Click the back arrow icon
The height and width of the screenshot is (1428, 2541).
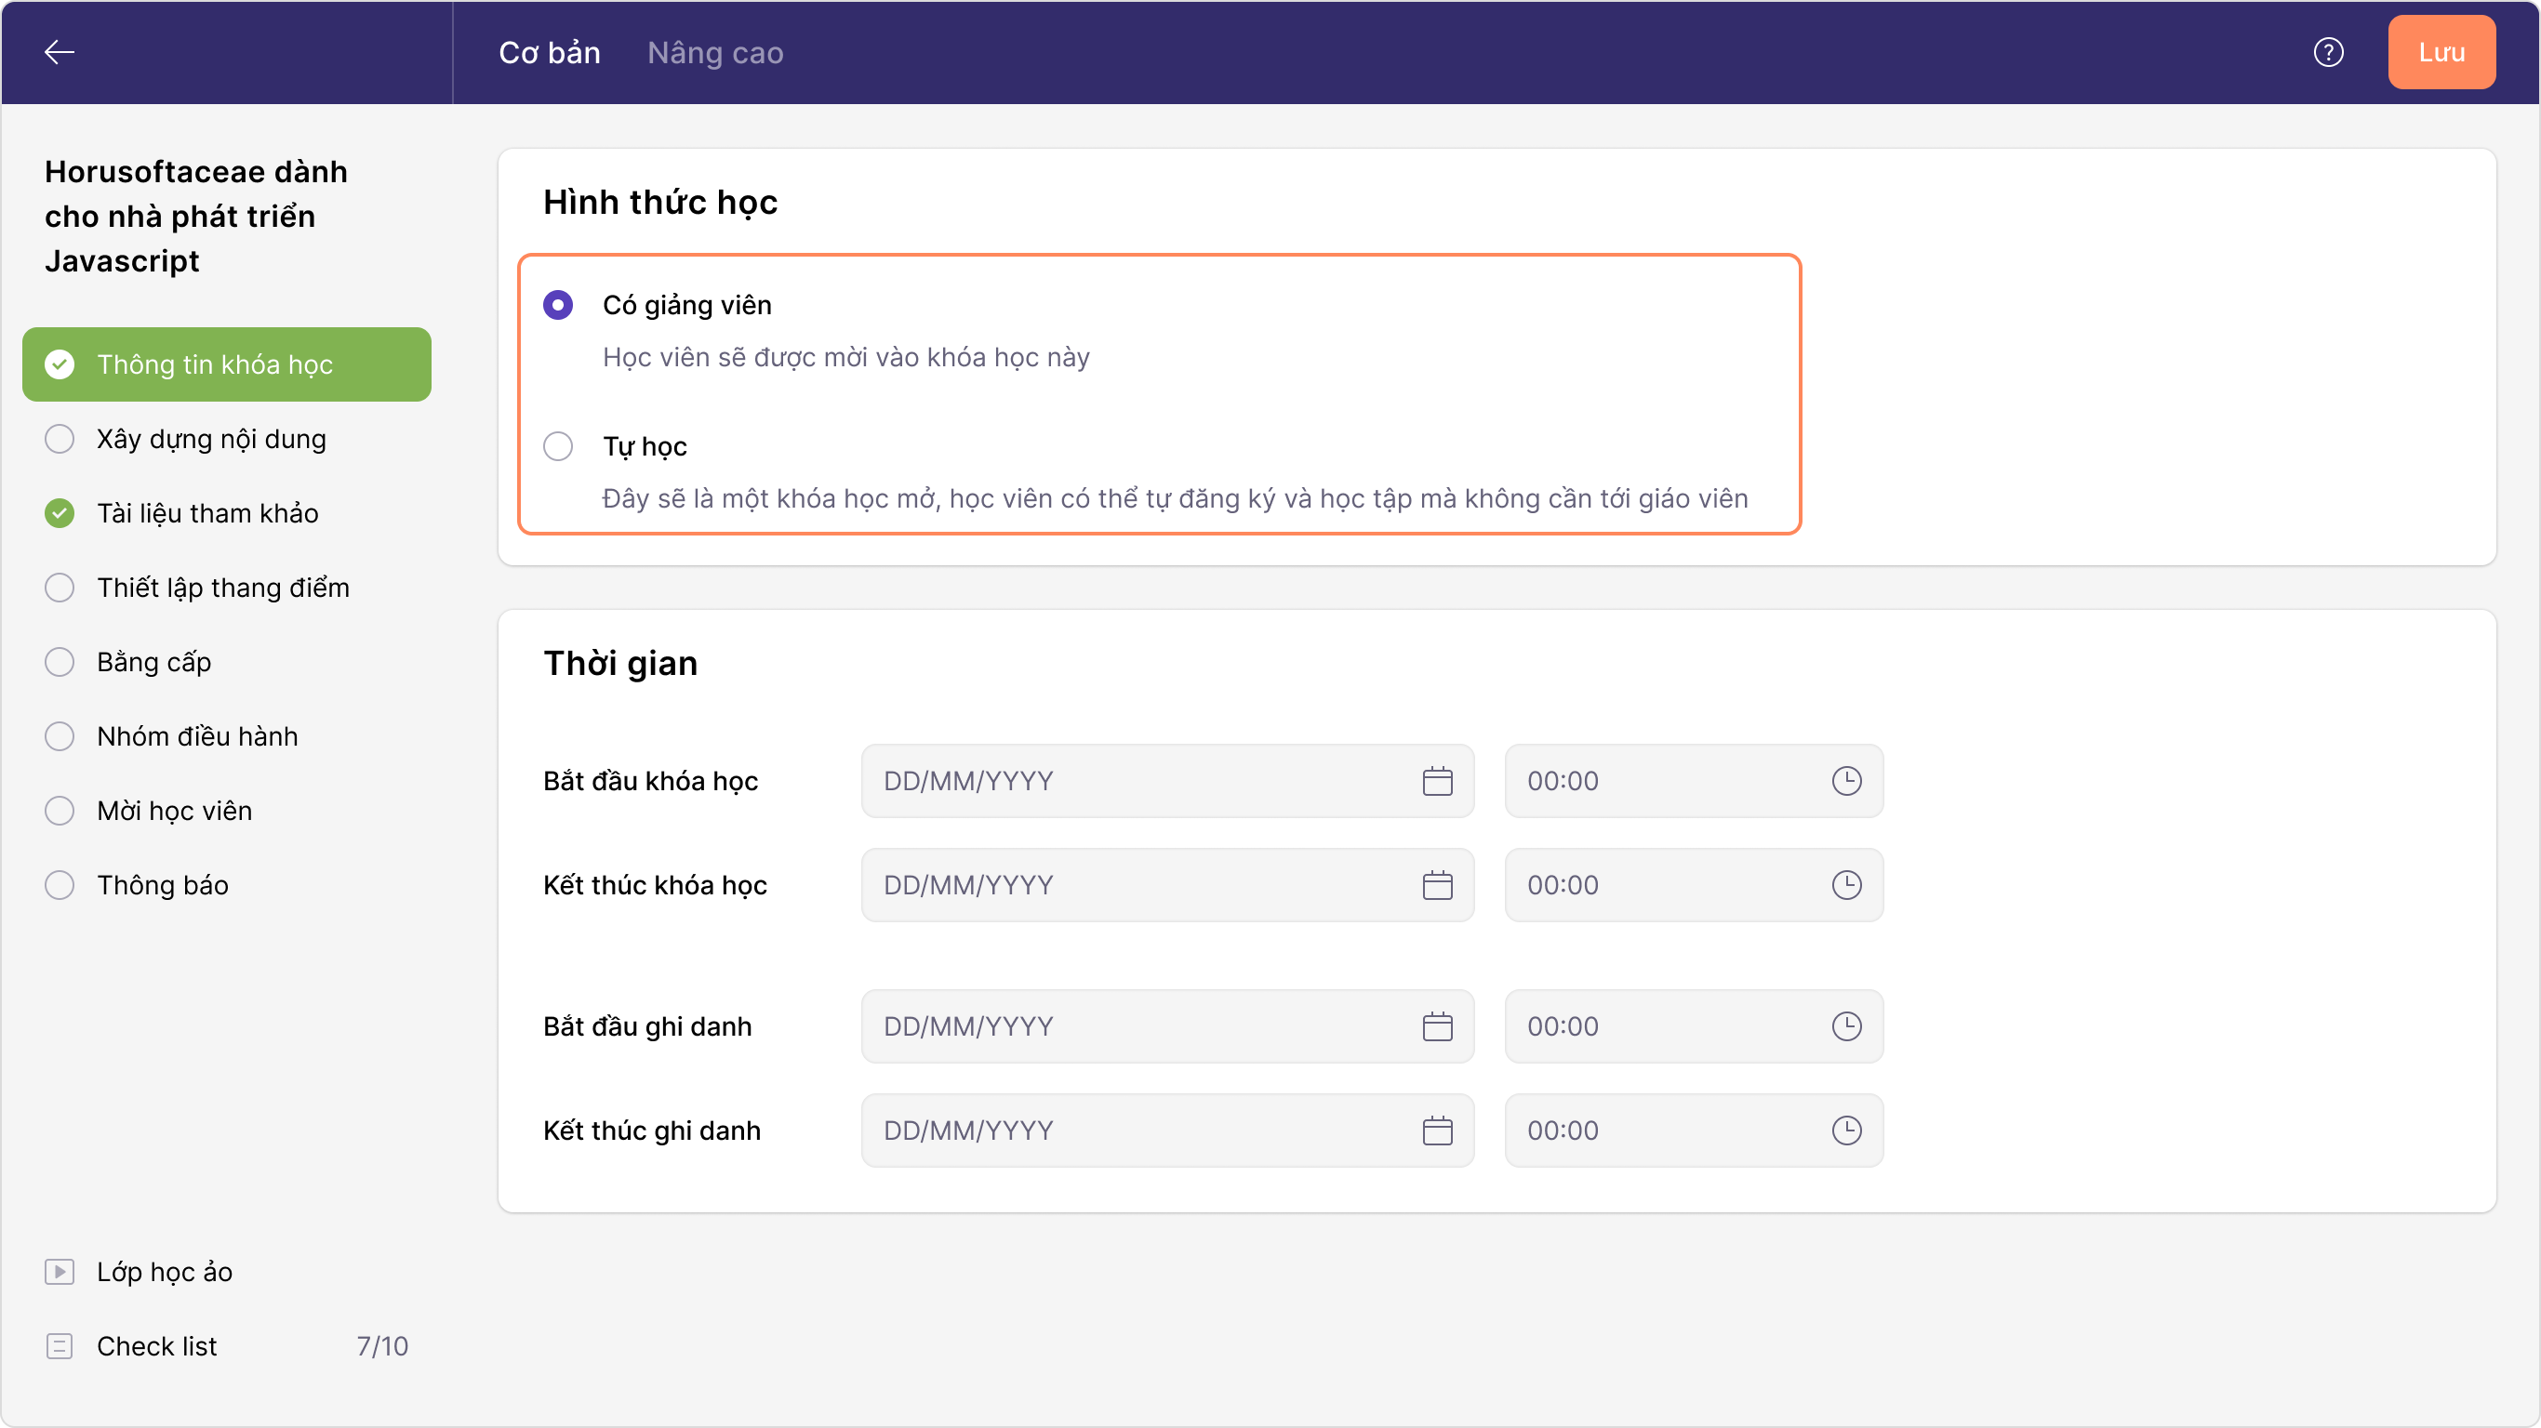point(60,52)
